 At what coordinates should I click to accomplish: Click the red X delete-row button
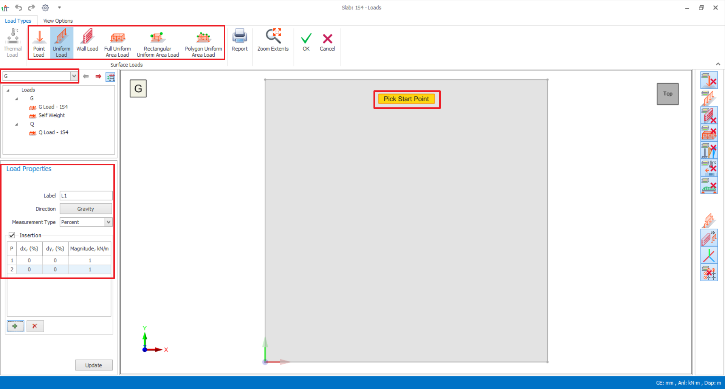coord(35,326)
